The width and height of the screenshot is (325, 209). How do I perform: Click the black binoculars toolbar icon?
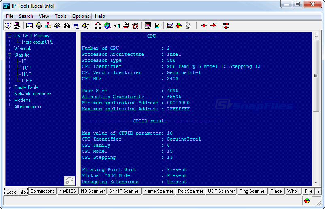pos(67,25)
